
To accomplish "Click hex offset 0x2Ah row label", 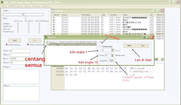I will pyautogui.click(x=60, y=75).
